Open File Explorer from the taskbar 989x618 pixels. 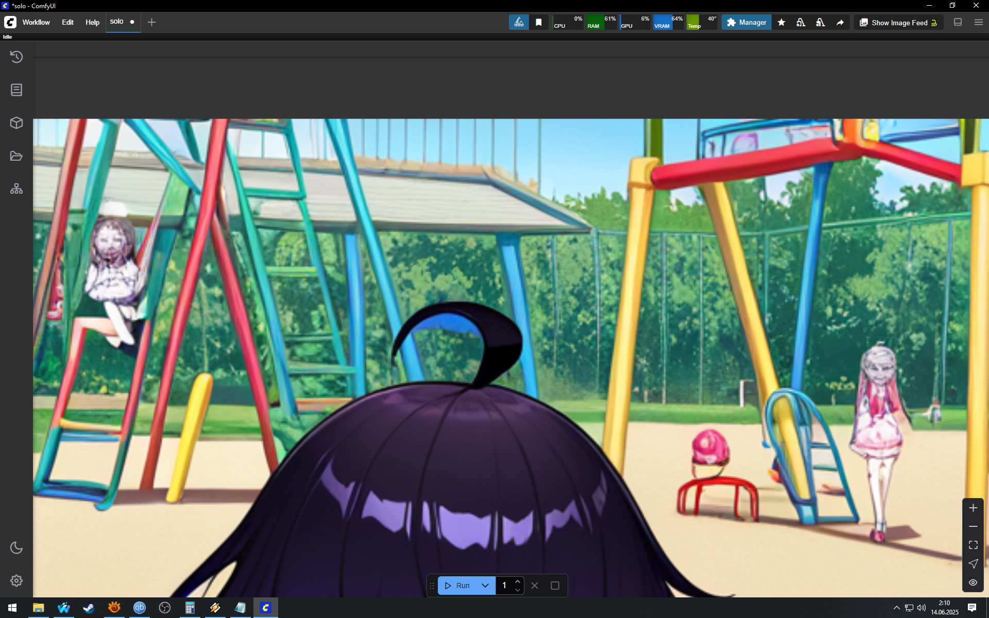coord(38,608)
